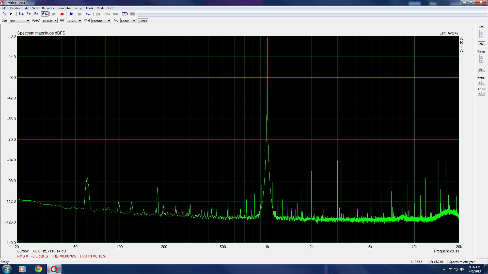The height and width of the screenshot is (274, 488).
Task: Click the Arta taskbar button
Action: [54, 269]
